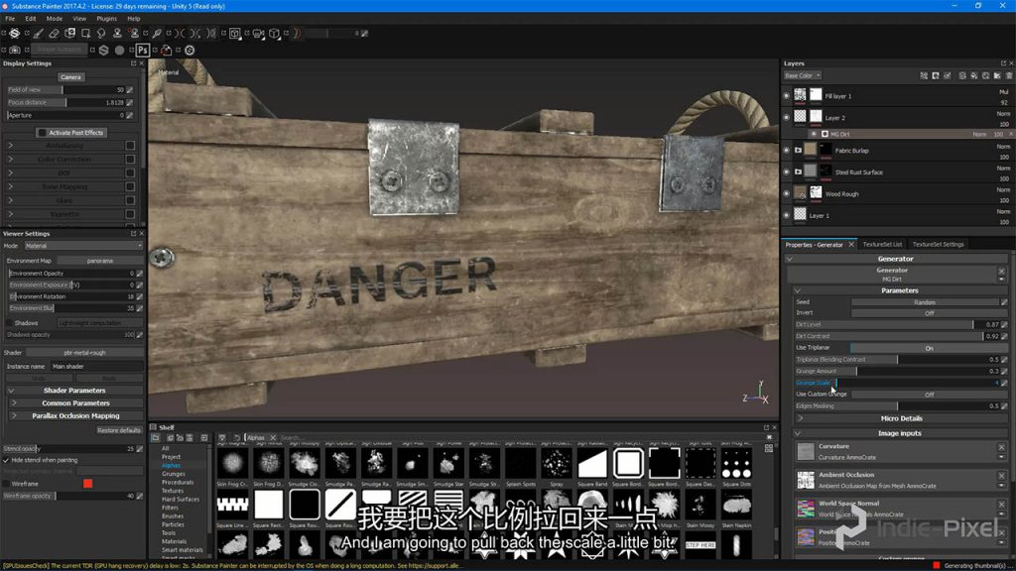This screenshot has height=571, width=1016.
Task: Click the Camera button in Display Settings
Action: coord(70,77)
